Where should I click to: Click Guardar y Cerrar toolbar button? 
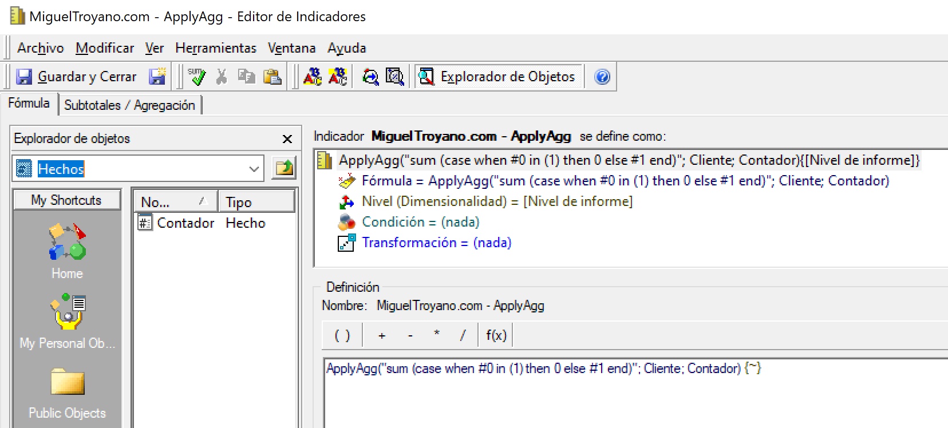tap(76, 77)
